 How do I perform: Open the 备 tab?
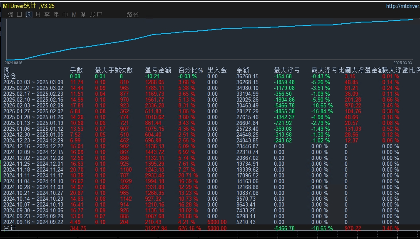(x=84, y=15)
